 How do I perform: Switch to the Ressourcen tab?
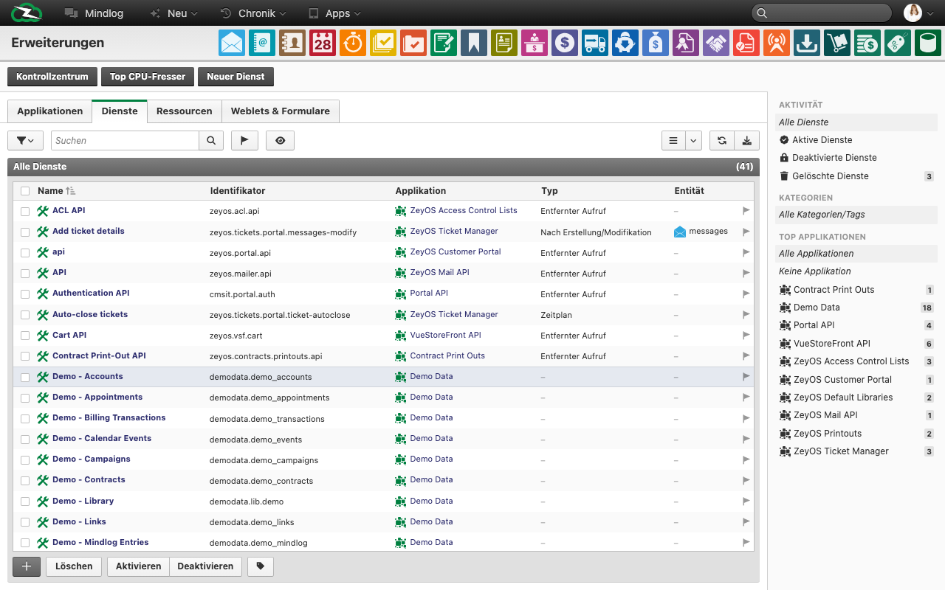[185, 111]
